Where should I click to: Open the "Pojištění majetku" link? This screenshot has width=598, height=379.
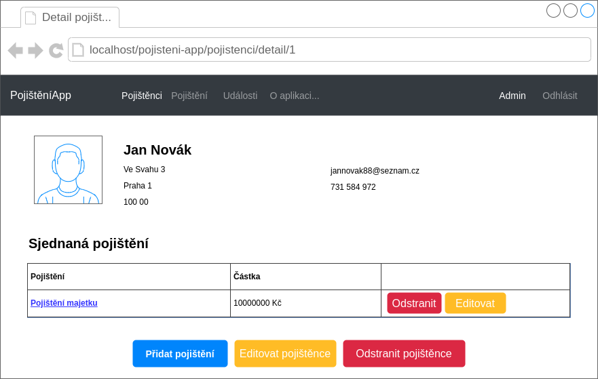click(x=64, y=303)
